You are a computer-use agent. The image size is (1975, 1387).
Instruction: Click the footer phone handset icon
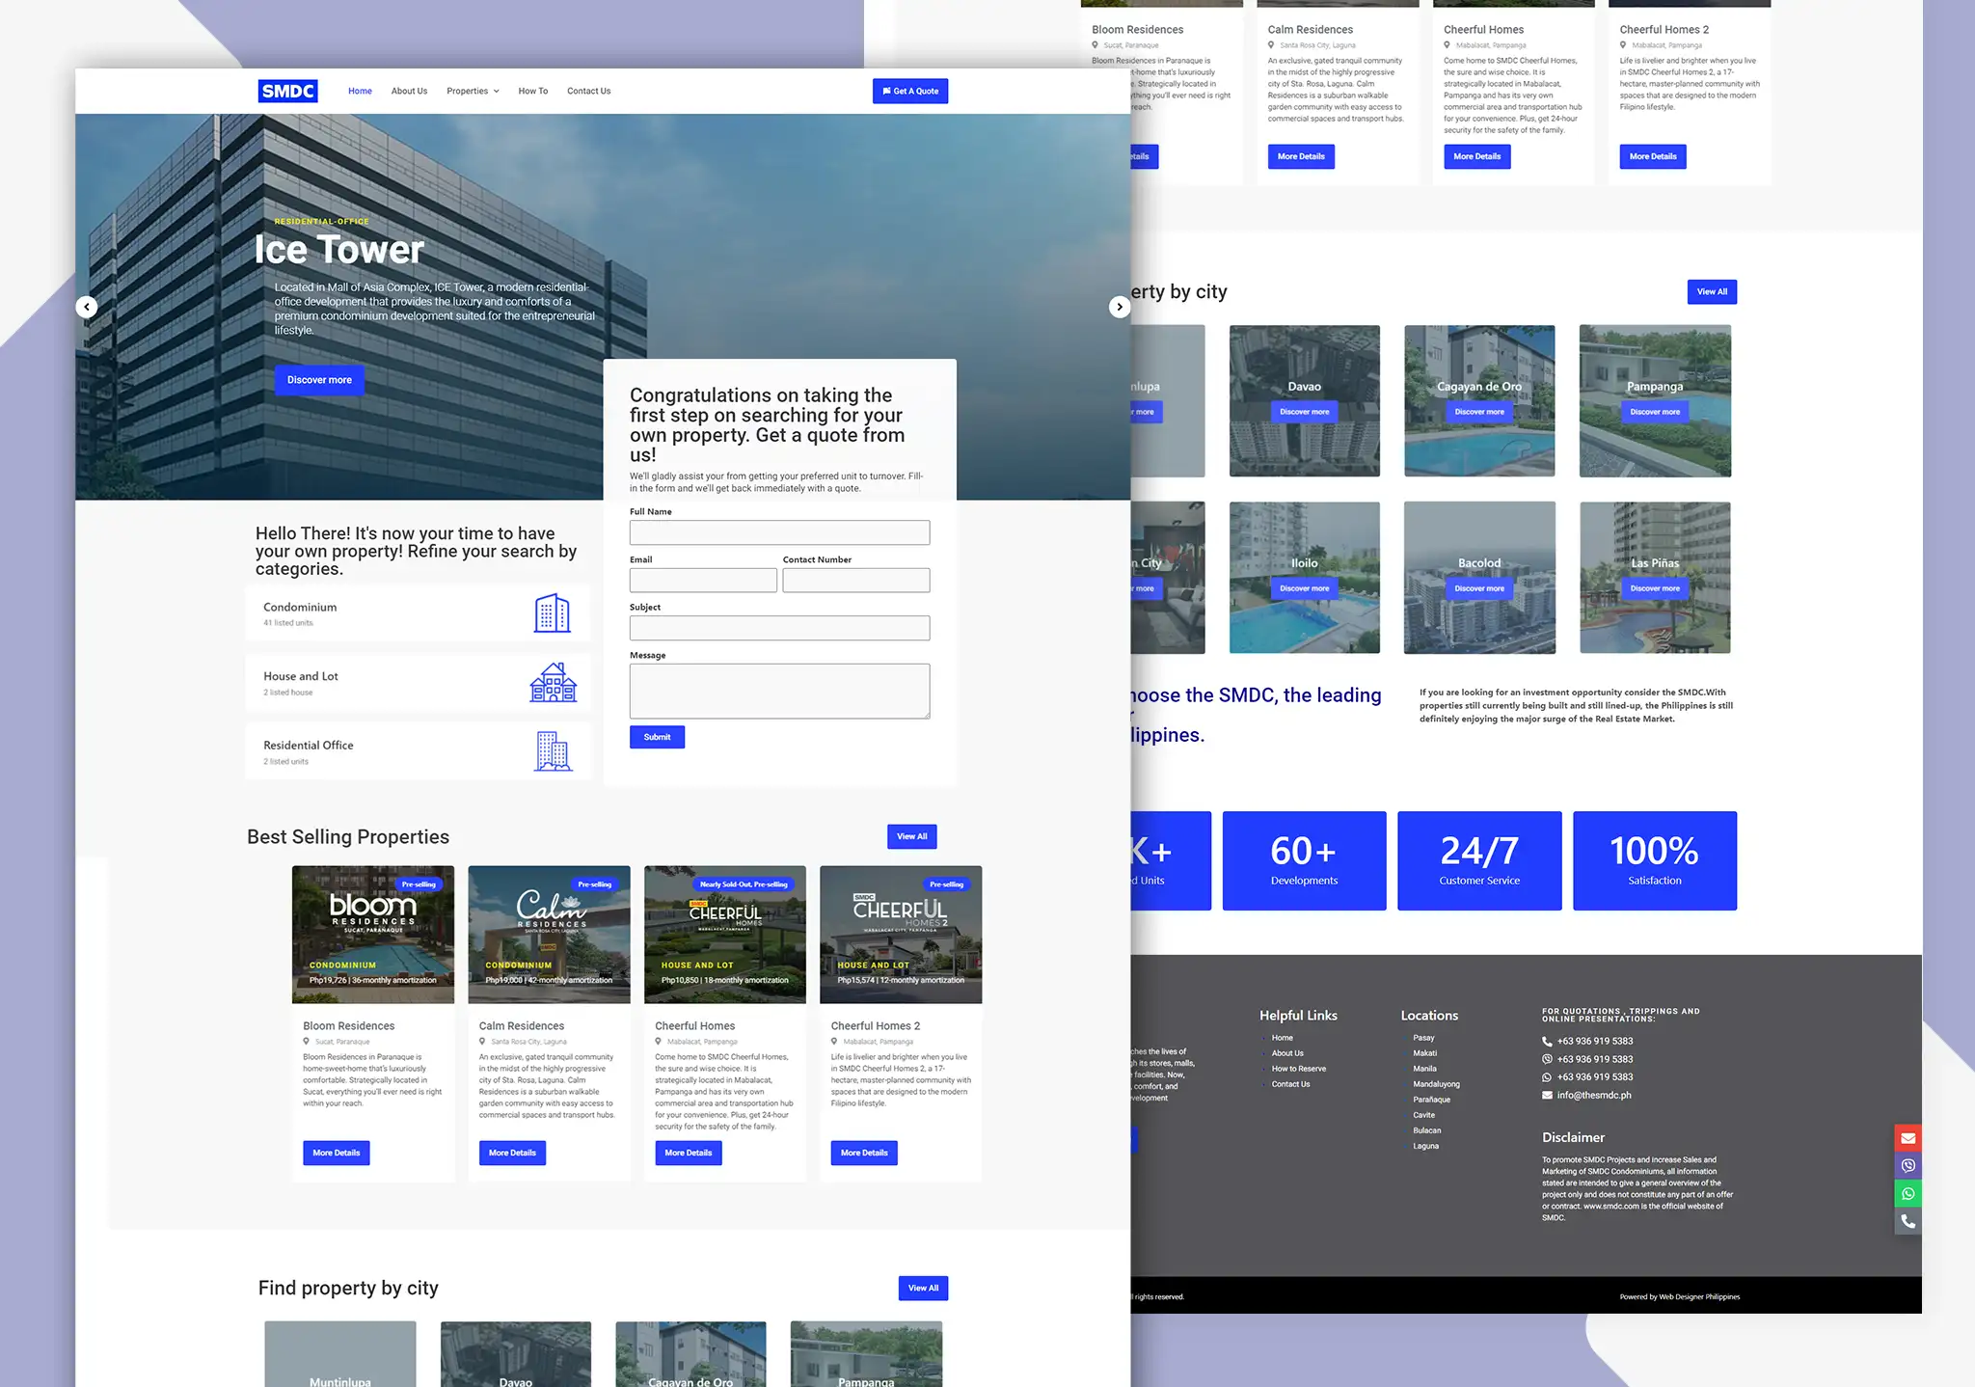coord(1547,1042)
